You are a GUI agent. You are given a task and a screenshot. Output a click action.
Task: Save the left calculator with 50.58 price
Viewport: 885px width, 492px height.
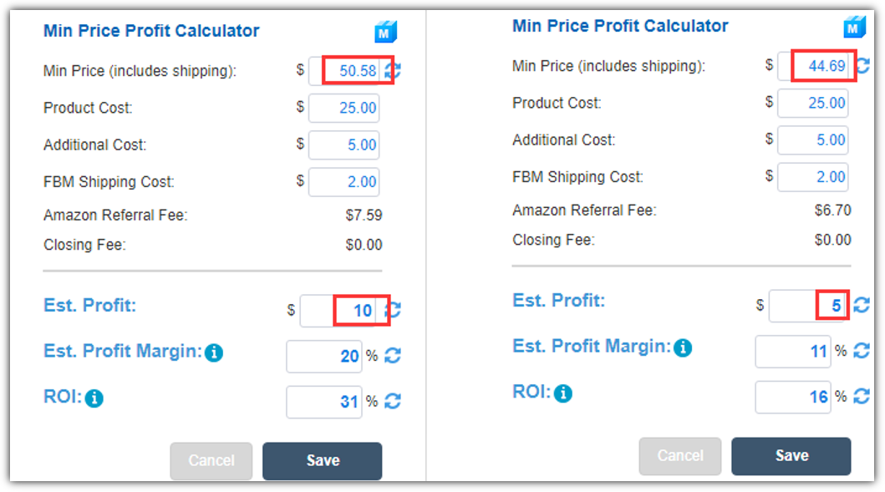point(323,460)
